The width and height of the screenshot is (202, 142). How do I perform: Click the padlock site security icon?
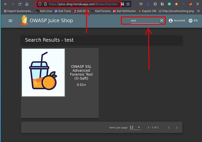(x=45, y=4)
